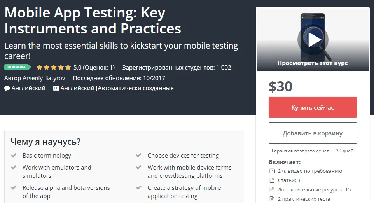Click checkmark beside Choose devices for testing
Screen dimensions: 374x203
click(139, 156)
